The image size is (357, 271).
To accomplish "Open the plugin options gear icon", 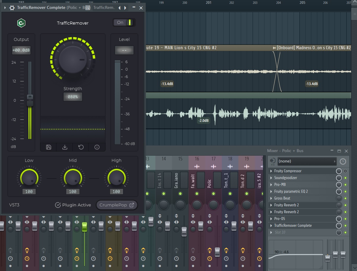I will tap(12, 8).
